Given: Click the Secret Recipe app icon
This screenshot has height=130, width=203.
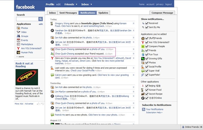Looking at the screenshot, I should coord(143,94).
